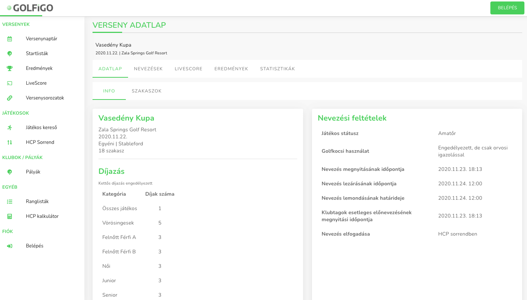
Task: Click the HCP Sorrend sort icon
Action: [10, 142]
